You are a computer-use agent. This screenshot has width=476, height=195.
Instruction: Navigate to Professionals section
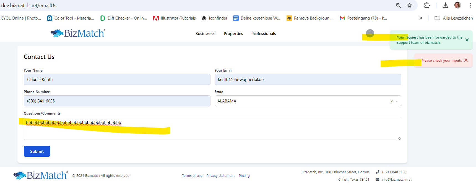coord(263,34)
